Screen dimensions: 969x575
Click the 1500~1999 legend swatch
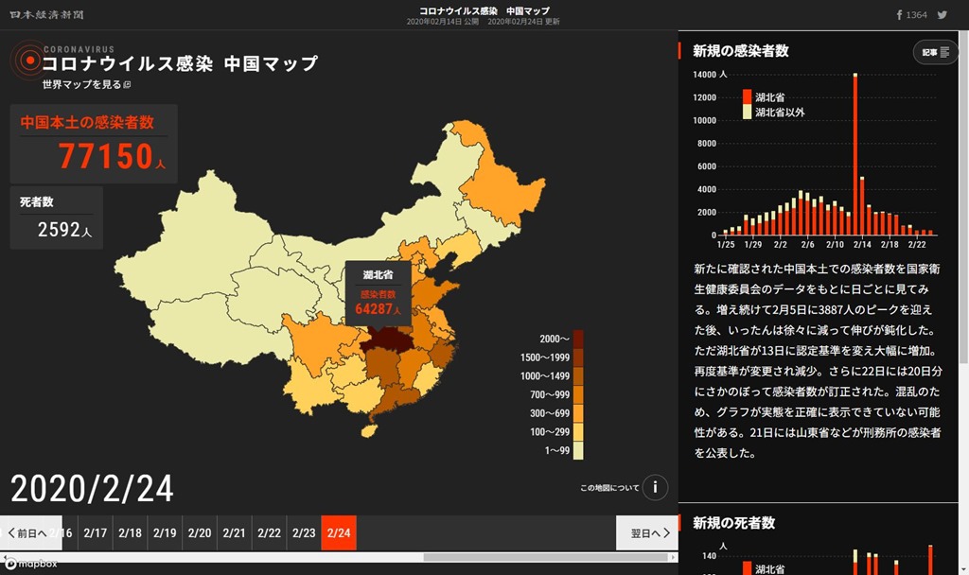578,357
